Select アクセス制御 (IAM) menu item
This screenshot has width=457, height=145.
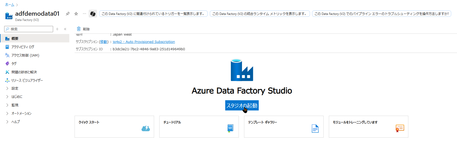click(25, 55)
